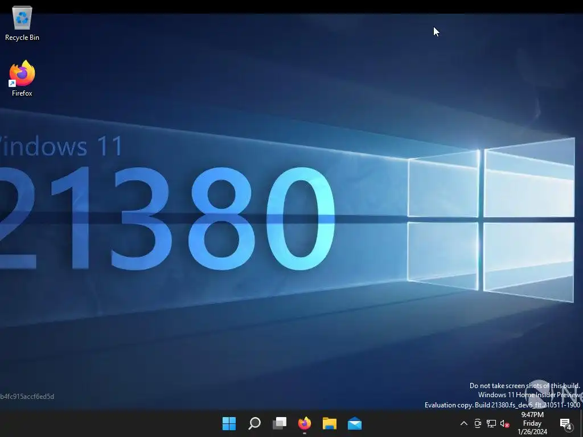Open the notification center with 4 alerts
583x437 pixels.
(x=565, y=423)
